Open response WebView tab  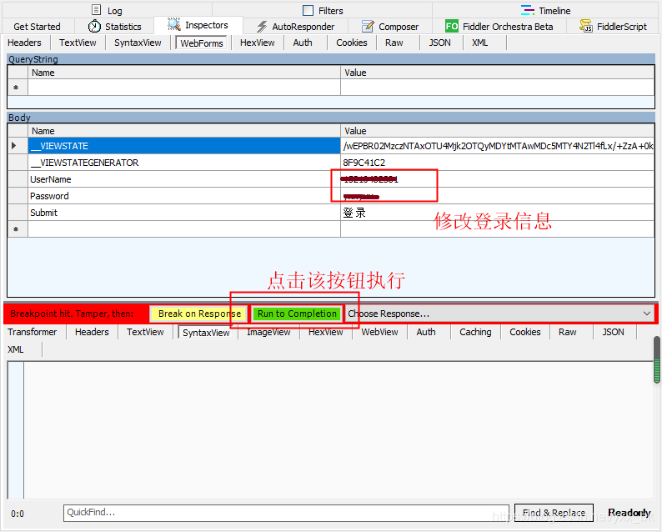coord(379,332)
